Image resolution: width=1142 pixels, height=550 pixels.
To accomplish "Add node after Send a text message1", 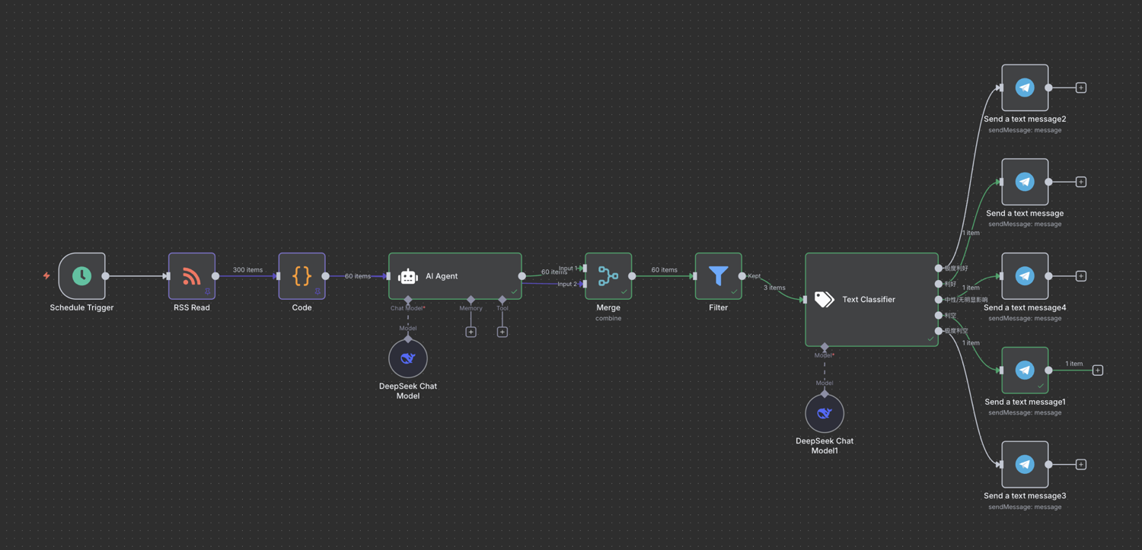I will 1098,370.
